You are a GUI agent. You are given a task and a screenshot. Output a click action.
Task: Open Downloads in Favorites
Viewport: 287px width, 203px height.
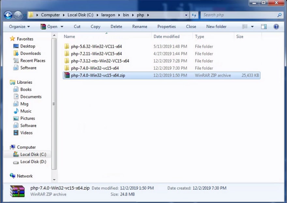coord(31,53)
